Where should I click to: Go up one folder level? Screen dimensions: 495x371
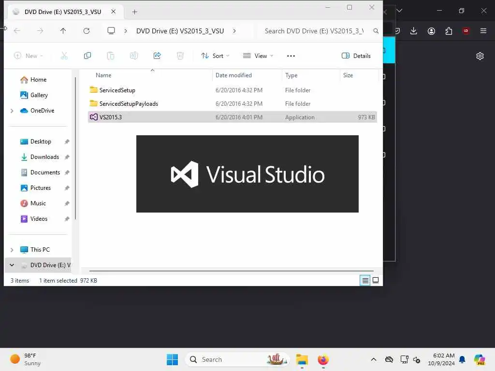(63, 30)
